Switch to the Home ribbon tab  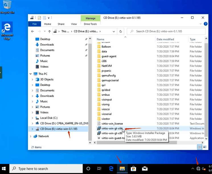click(x=48, y=24)
